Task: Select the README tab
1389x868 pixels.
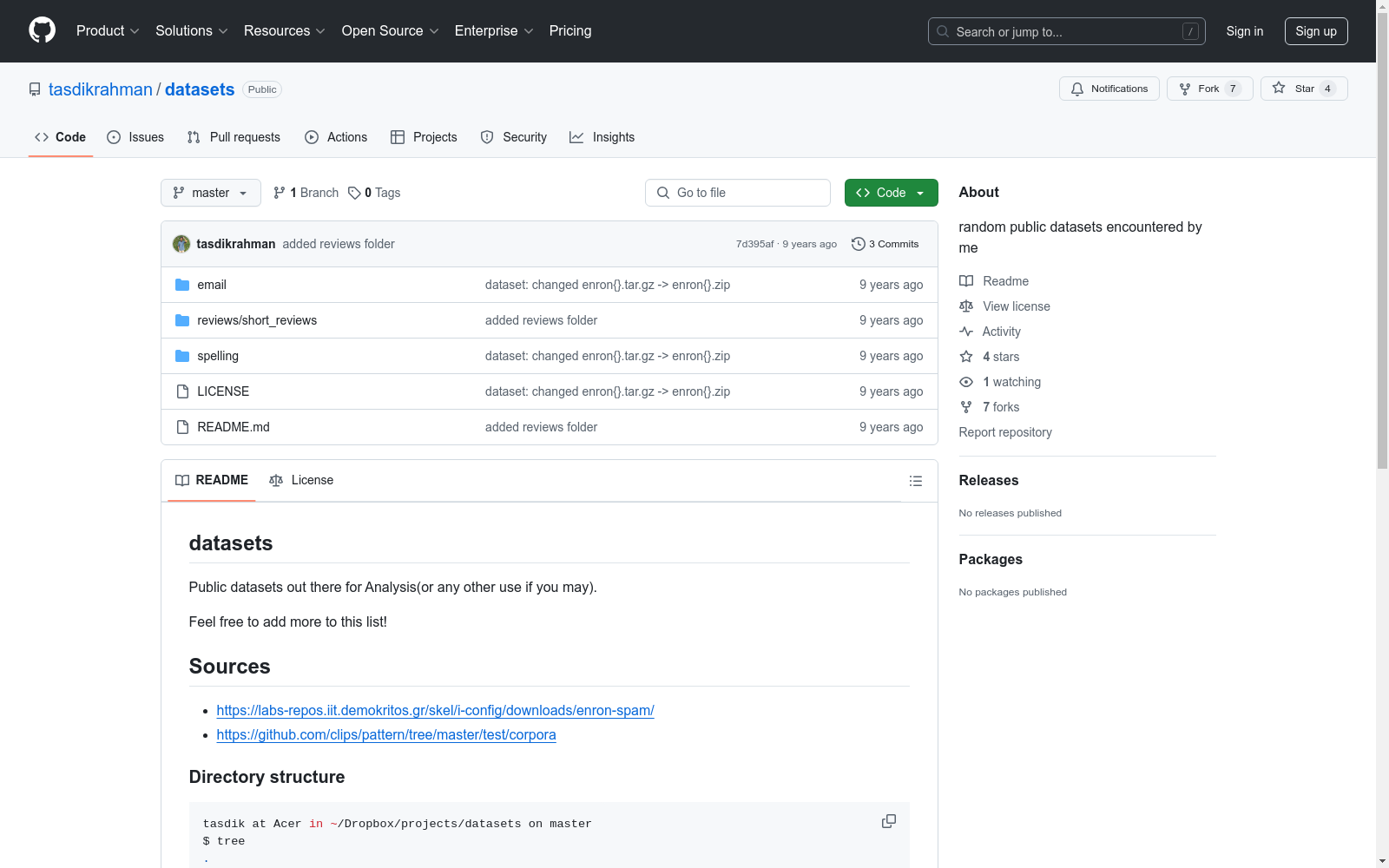Action: (212, 480)
